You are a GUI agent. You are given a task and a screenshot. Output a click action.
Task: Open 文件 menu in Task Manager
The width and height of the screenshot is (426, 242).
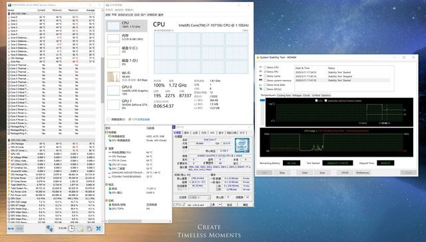[108, 10]
